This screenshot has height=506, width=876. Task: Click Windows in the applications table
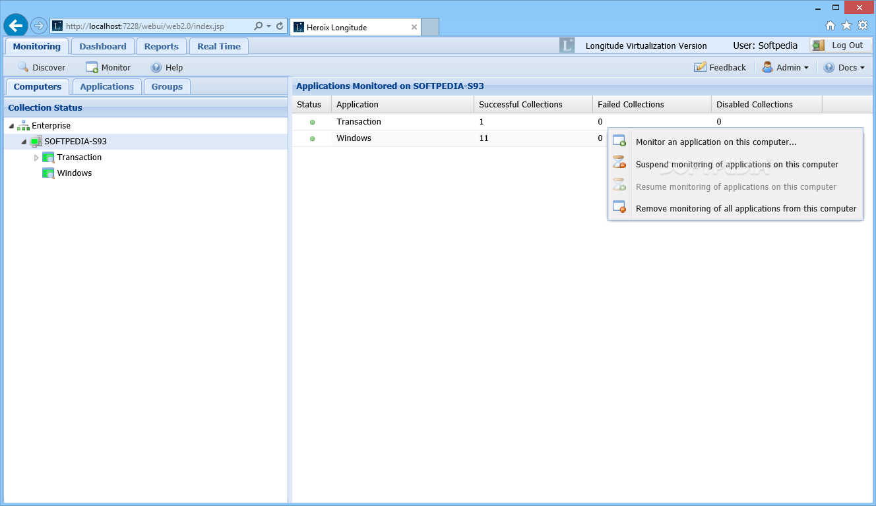[x=354, y=138]
